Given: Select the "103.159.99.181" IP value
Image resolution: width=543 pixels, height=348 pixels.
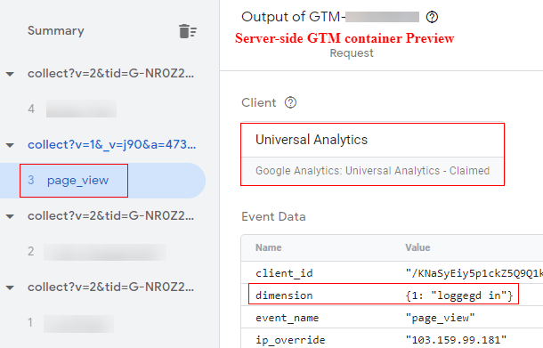Looking at the screenshot, I should pos(456,340).
